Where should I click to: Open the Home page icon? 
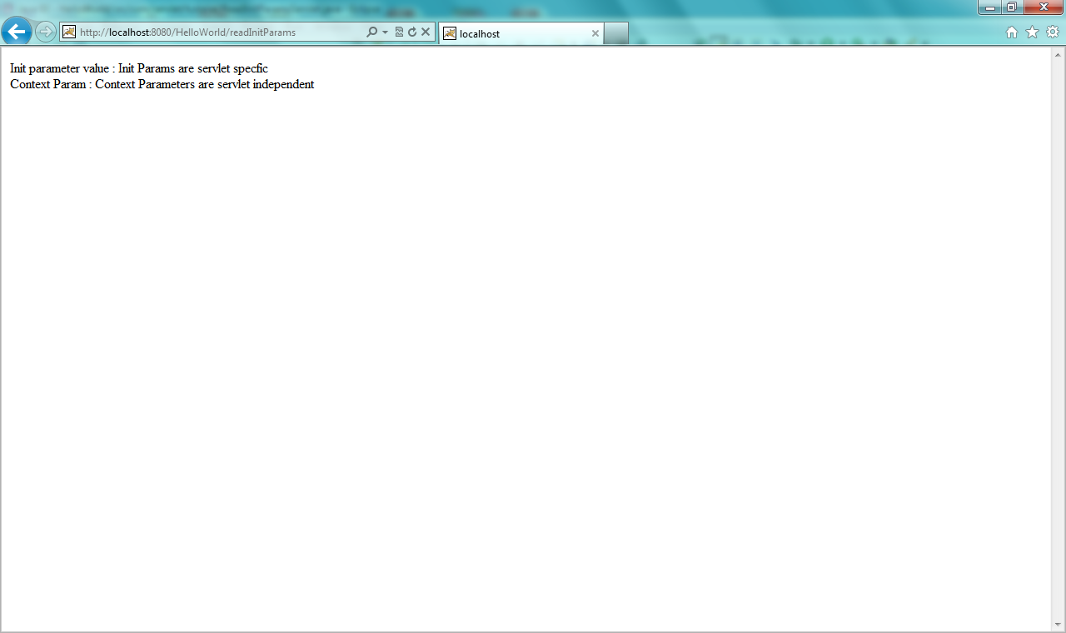coord(1012,32)
